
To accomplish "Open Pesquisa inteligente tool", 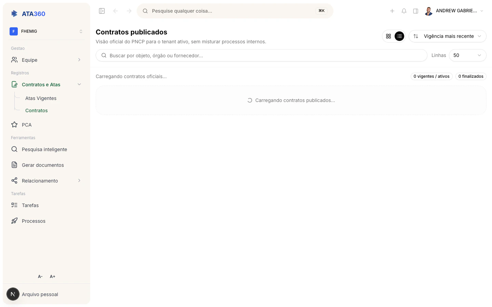I will [x=44, y=149].
